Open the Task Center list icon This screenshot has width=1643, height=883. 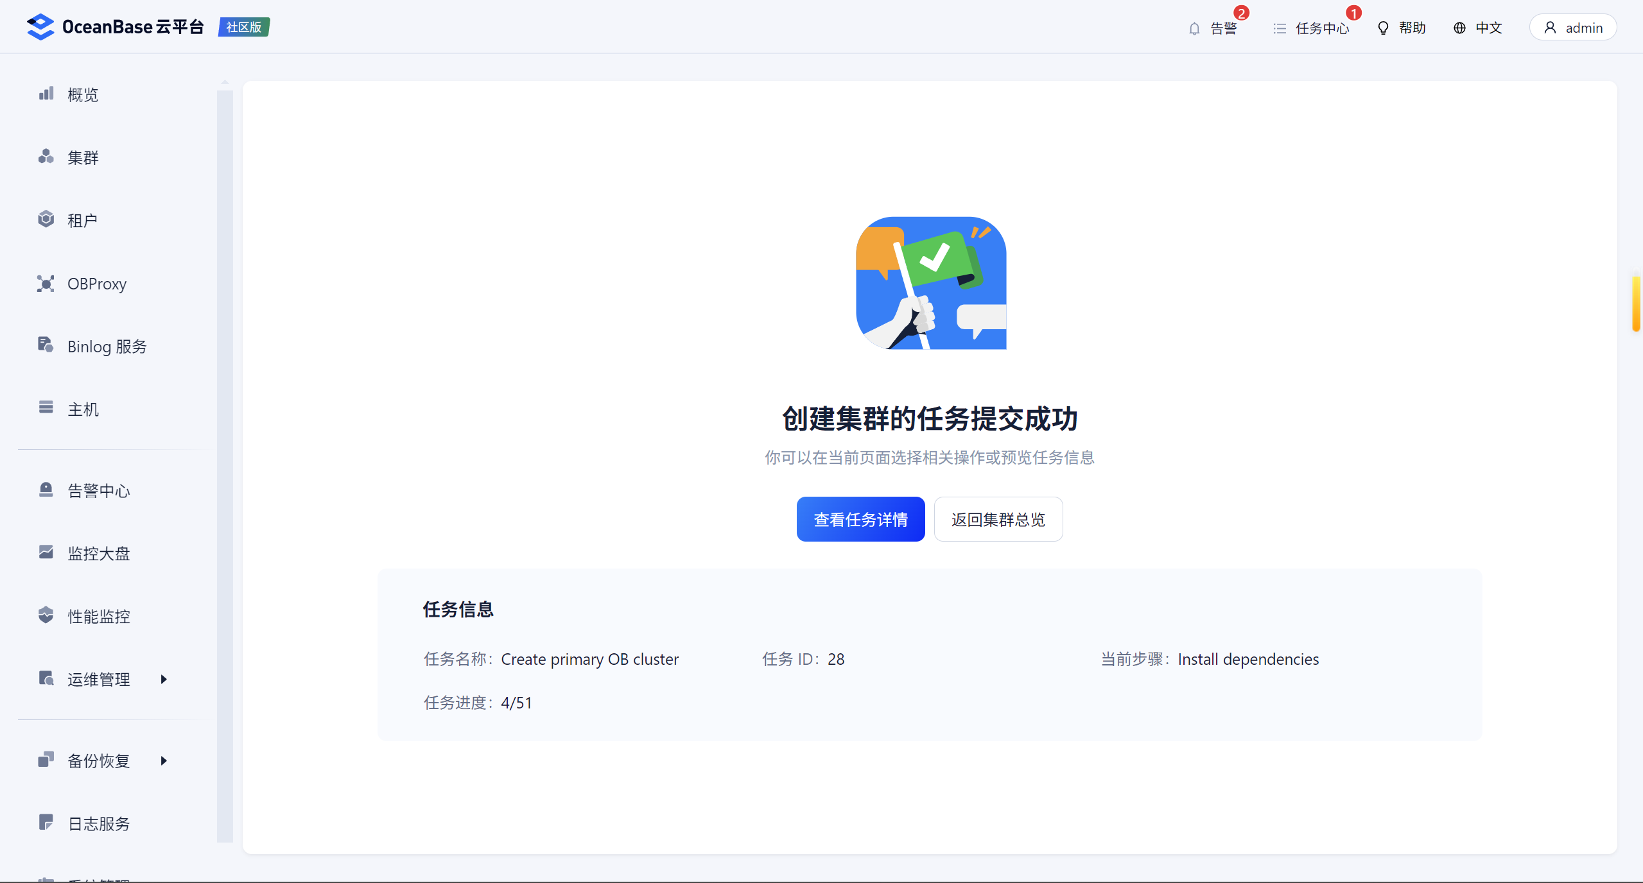pyautogui.click(x=1280, y=28)
